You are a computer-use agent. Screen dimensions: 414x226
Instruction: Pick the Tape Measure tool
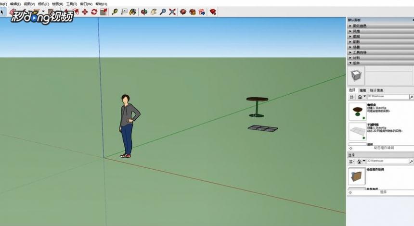115,12
